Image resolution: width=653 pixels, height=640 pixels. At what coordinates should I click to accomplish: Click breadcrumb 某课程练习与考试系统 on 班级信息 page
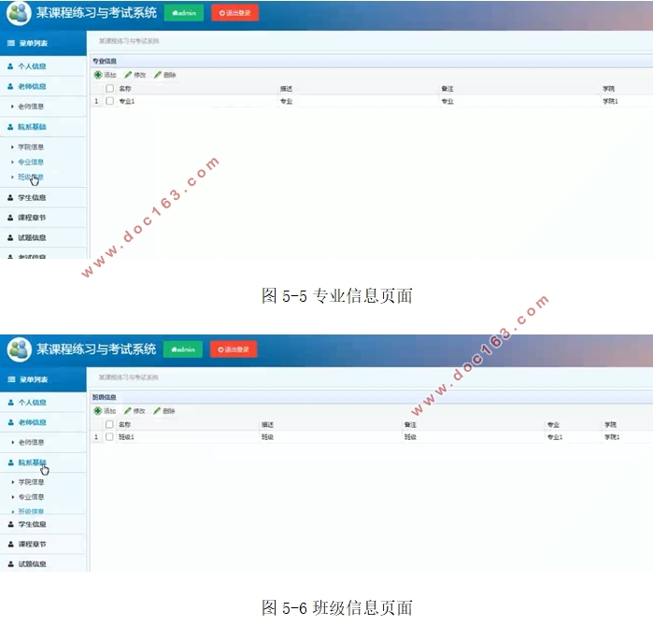[128, 377]
